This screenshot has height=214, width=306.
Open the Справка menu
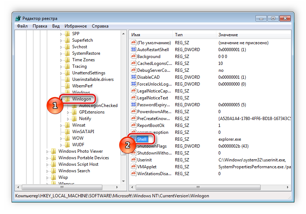[x=100, y=26]
